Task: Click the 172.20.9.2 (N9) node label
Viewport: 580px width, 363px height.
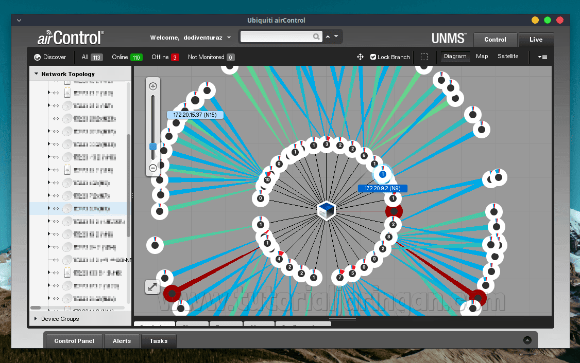Action: tap(383, 188)
